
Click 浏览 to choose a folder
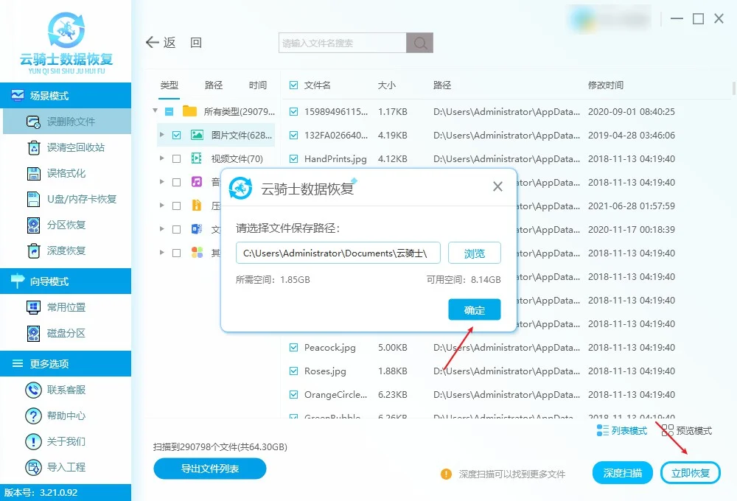coord(474,253)
